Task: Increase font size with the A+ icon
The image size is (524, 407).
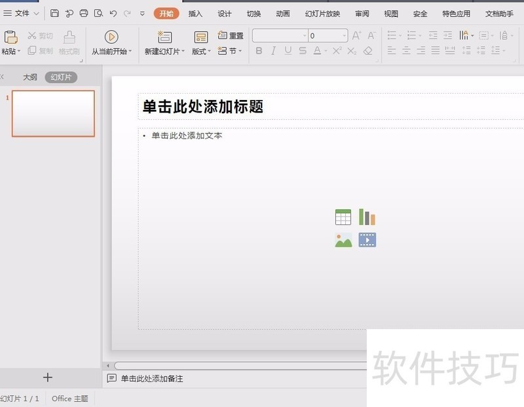Action: [356, 35]
